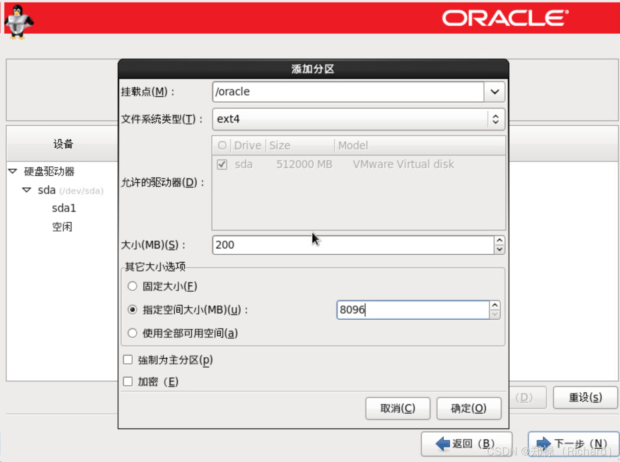Select the fixed size radio option
The image size is (620, 462).
pos(133,286)
